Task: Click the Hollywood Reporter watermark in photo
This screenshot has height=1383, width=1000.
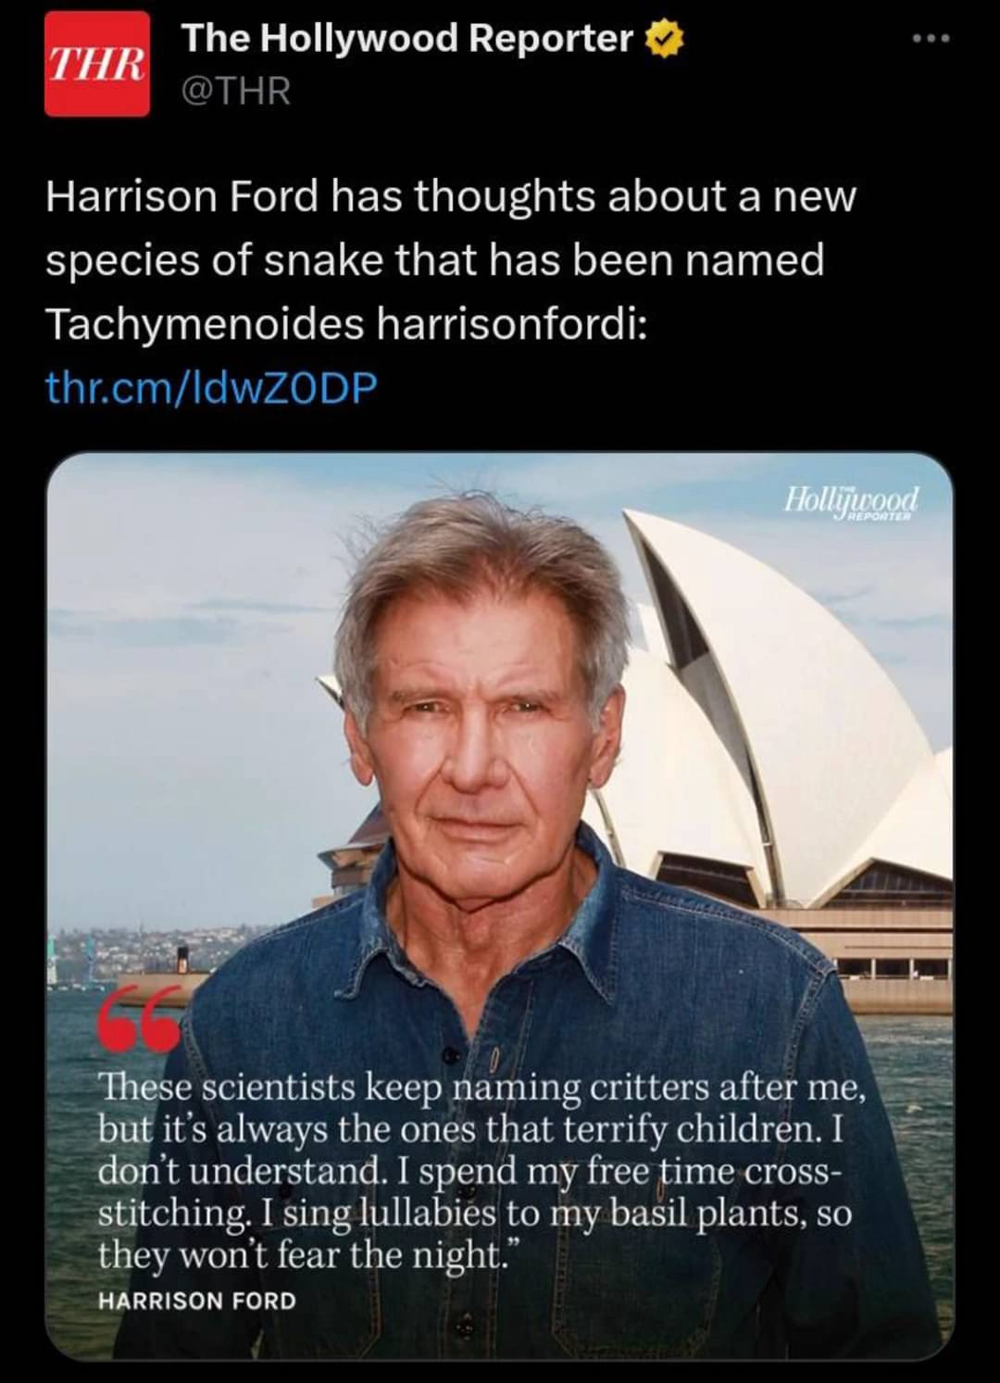Action: coord(851,501)
